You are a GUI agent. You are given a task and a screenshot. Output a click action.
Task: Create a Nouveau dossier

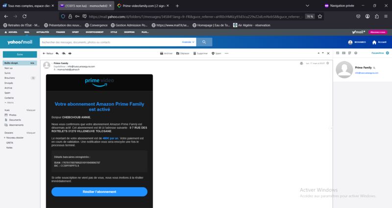click(x=14, y=138)
